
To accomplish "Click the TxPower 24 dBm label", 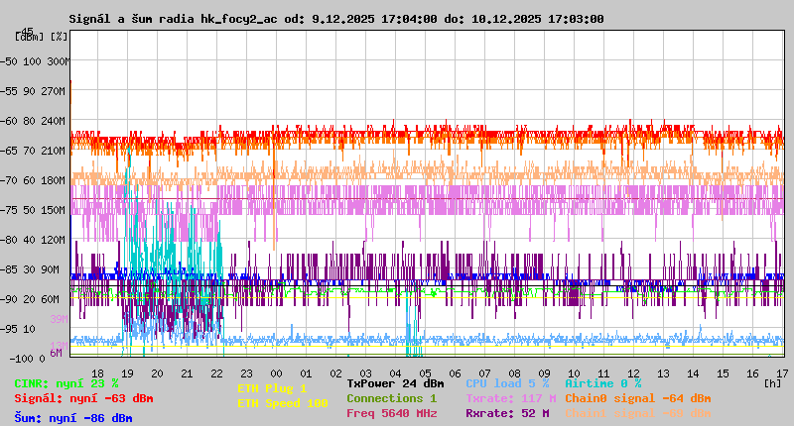I will tap(395, 383).
